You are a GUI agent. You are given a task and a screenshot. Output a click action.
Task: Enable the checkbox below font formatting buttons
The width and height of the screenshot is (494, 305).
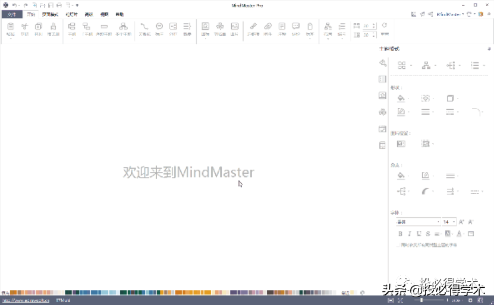pos(398,244)
